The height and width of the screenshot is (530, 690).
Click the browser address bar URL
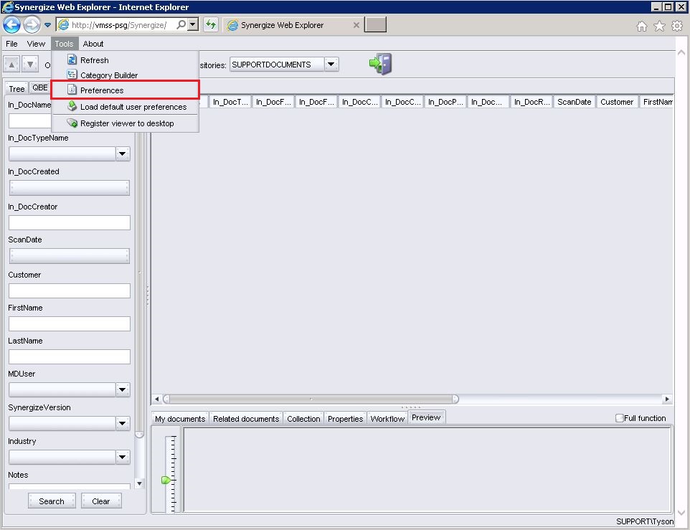[x=119, y=25]
